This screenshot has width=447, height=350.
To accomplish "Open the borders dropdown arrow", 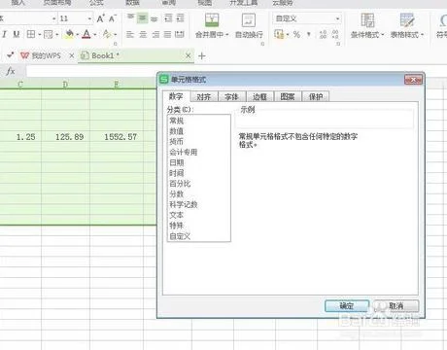I will 39,34.
